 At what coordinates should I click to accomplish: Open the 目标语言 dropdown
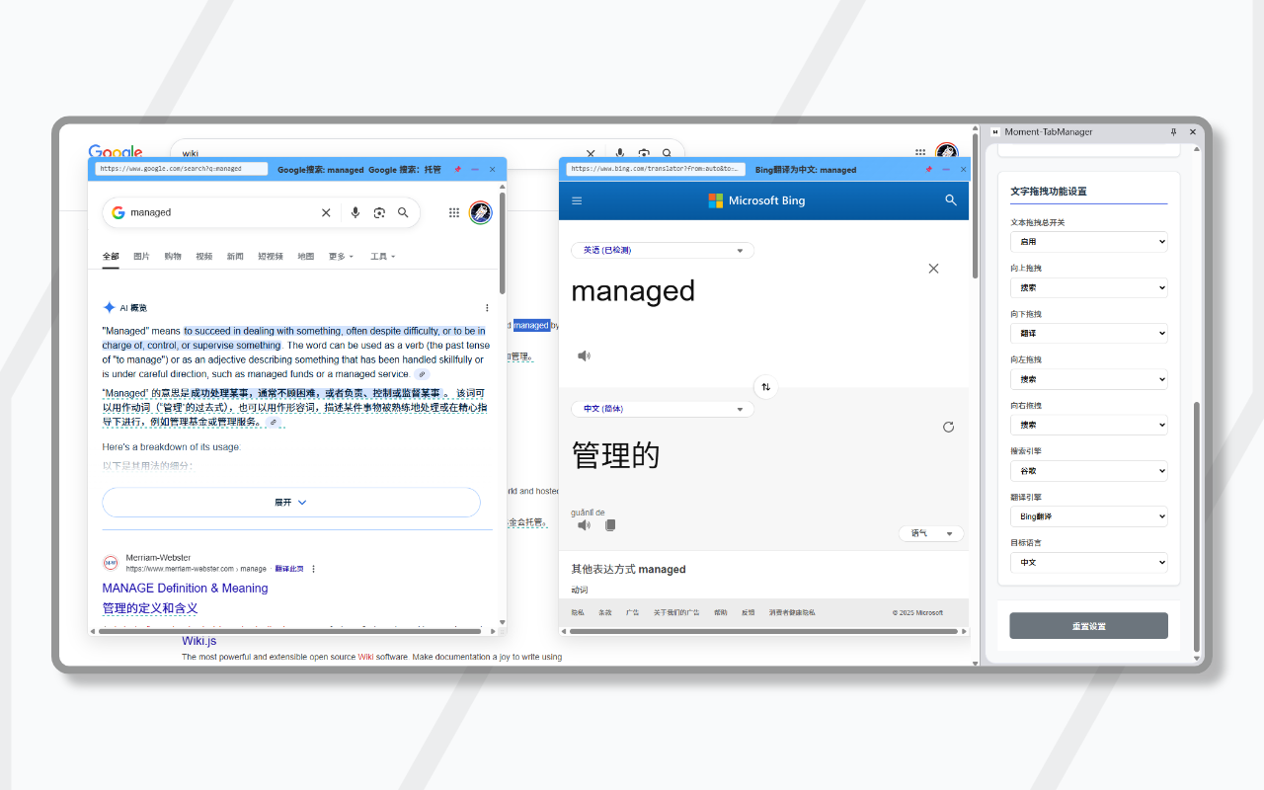click(1088, 562)
